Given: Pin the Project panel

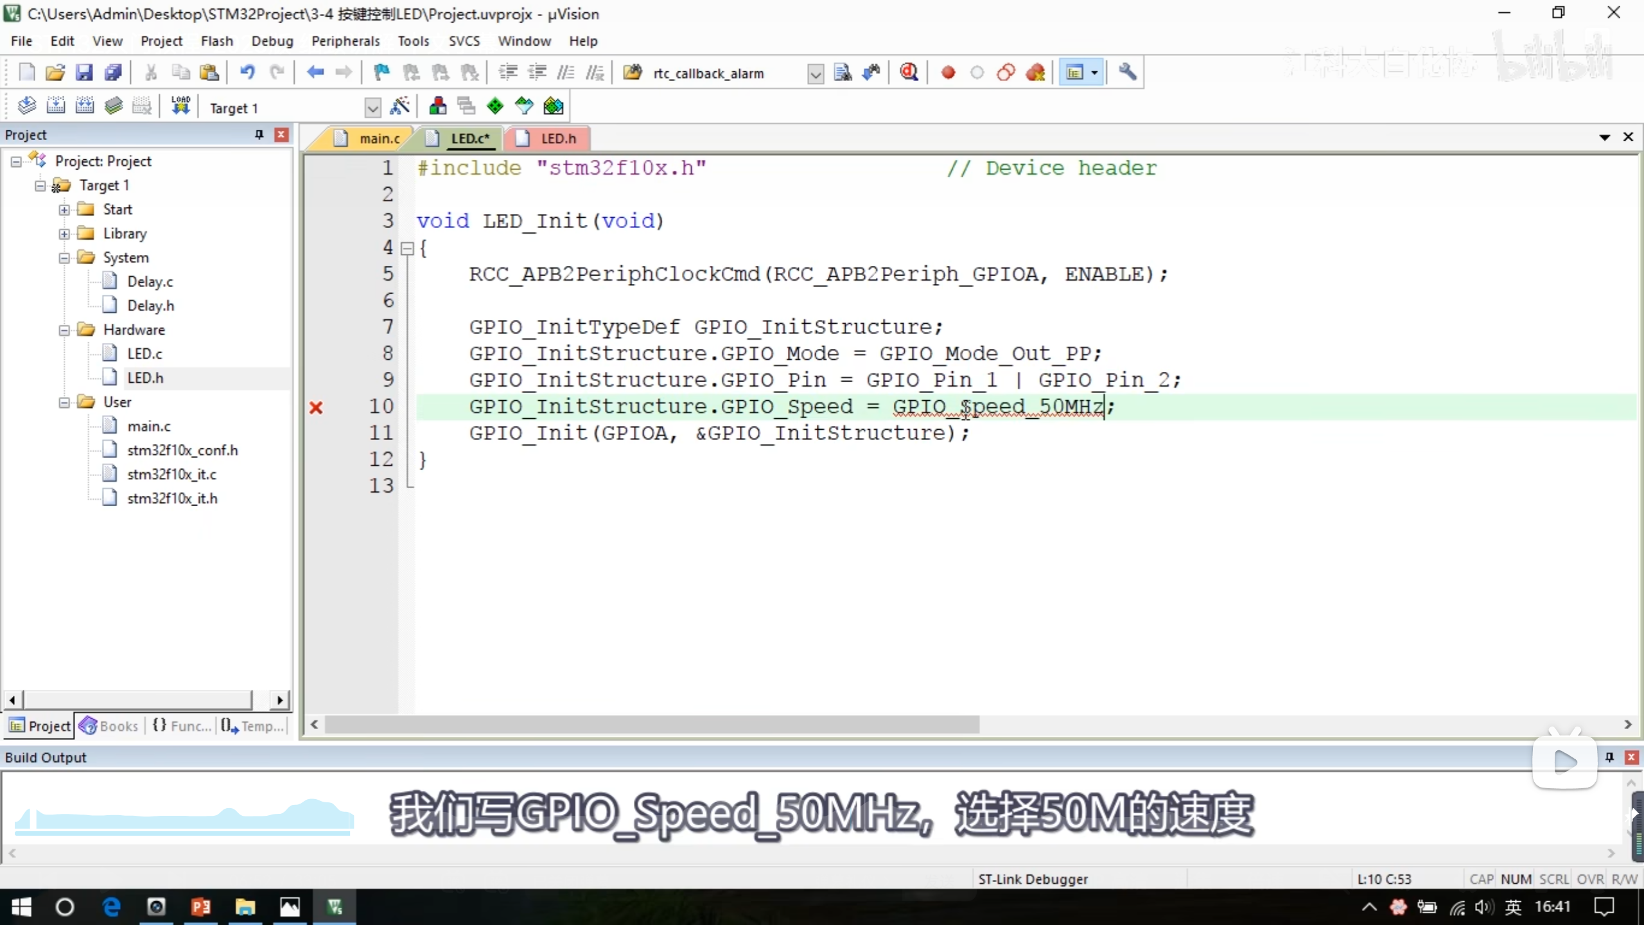Looking at the screenshot, I should [259, 134].
